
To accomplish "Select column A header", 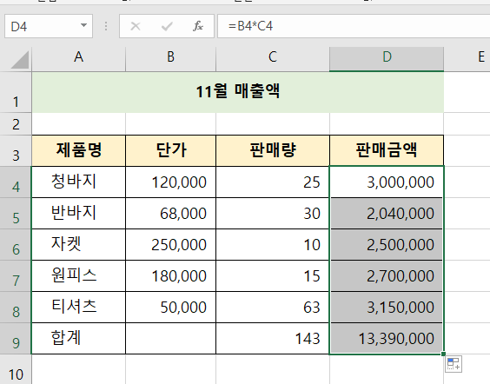I will (x=78, y=59).
